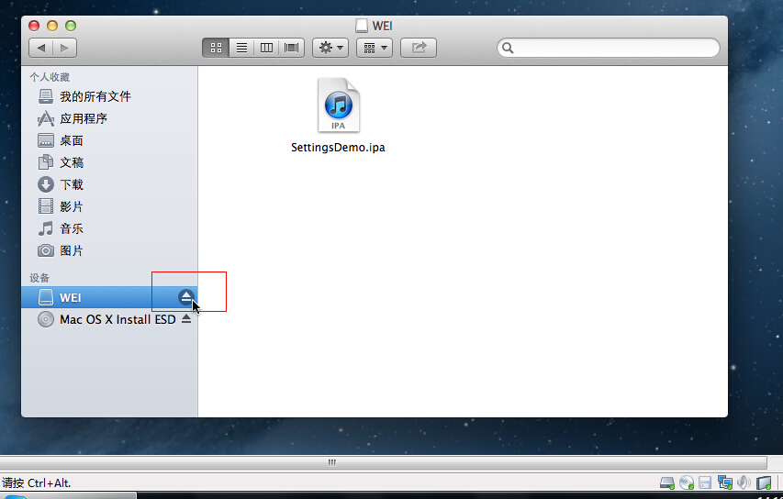Minimize the WEI Finder window
The width and height of the screenshot is (783, 499).
click(52, 26)
